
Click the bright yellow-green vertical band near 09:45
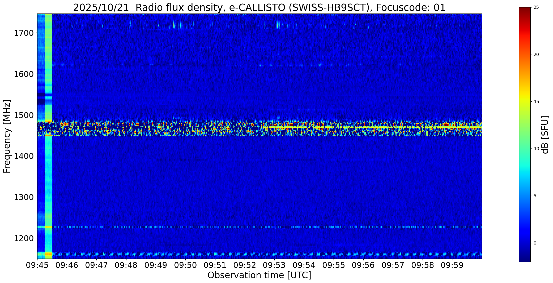click(x=49, y=136)
